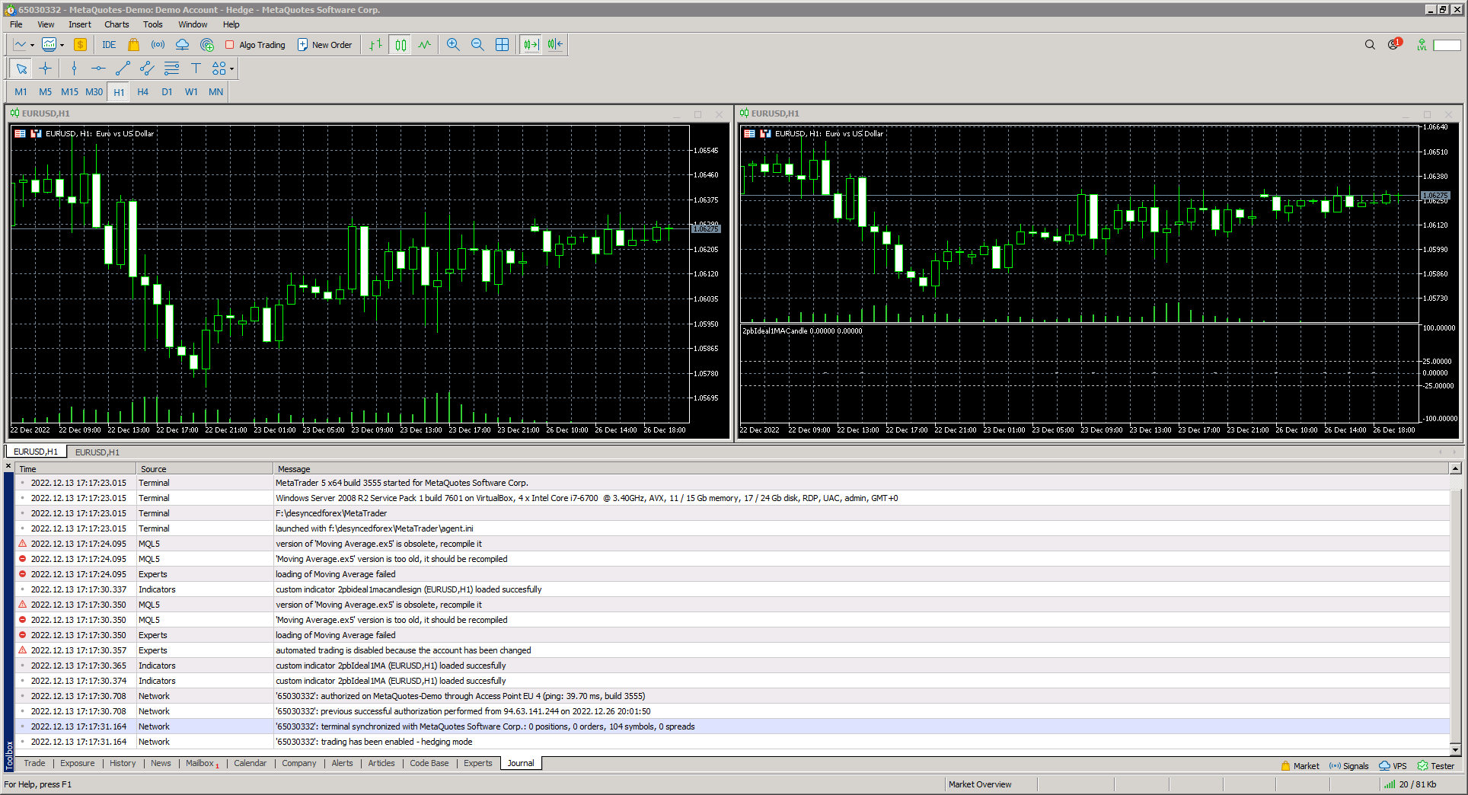Viewport: 1468px width, 795px height.
Task: Switch chart to bar chart mode
Action: (375, 45)
